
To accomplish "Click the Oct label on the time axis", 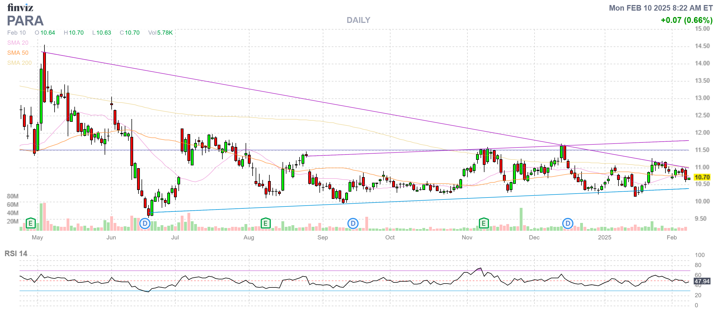I will [x=390, y=237].
